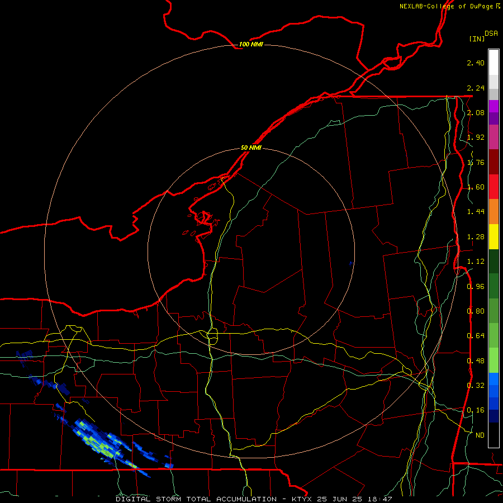Select the bright red legend swatch
Screen dimensions: 503x503
tap(493, 187)
